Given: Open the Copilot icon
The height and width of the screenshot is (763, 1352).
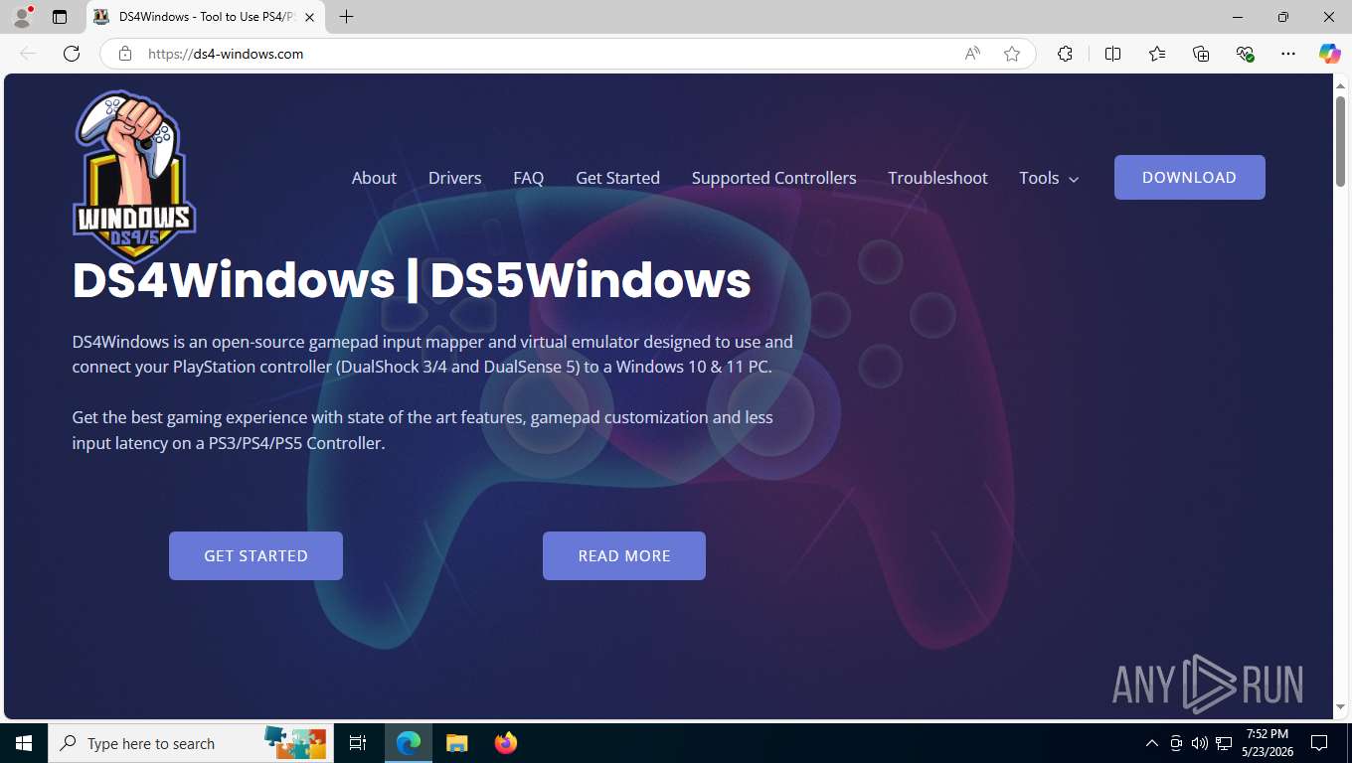Looking at the screenshot, I should (1329, 54).
